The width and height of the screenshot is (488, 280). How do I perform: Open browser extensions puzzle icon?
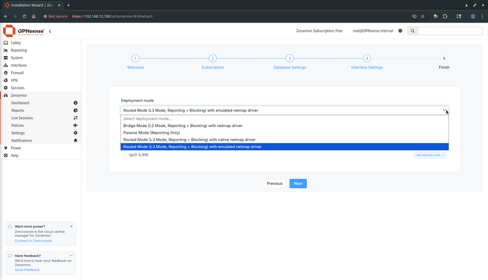[x=445, y=16]
